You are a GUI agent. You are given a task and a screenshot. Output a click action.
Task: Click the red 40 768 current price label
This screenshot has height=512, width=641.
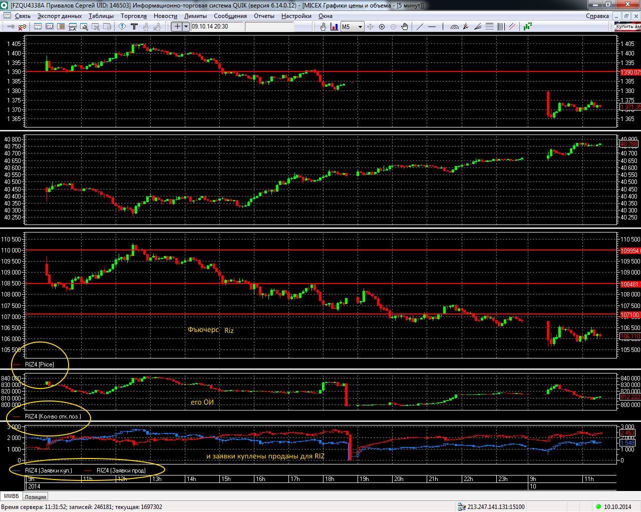pos(629,144)
